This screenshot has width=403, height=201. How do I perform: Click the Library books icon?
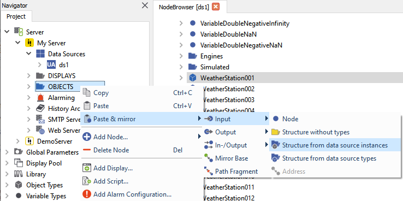[19, 174]
